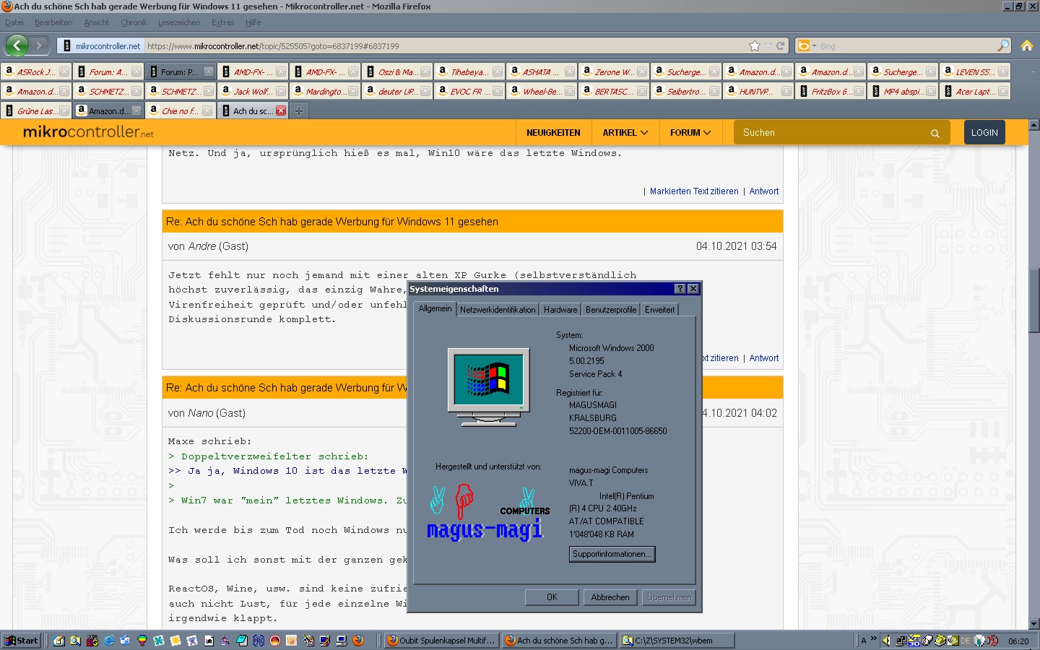1040x650 pixels.
Task: Open the Hilfe menu
Action: 253,22
